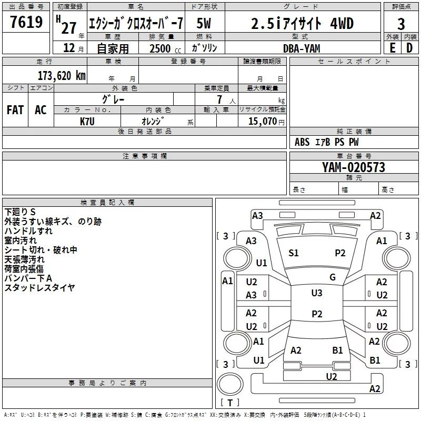This screenshot has height=421, width=421.
Task: Click the note バンパー下A
Action: (x=28, y=278)
